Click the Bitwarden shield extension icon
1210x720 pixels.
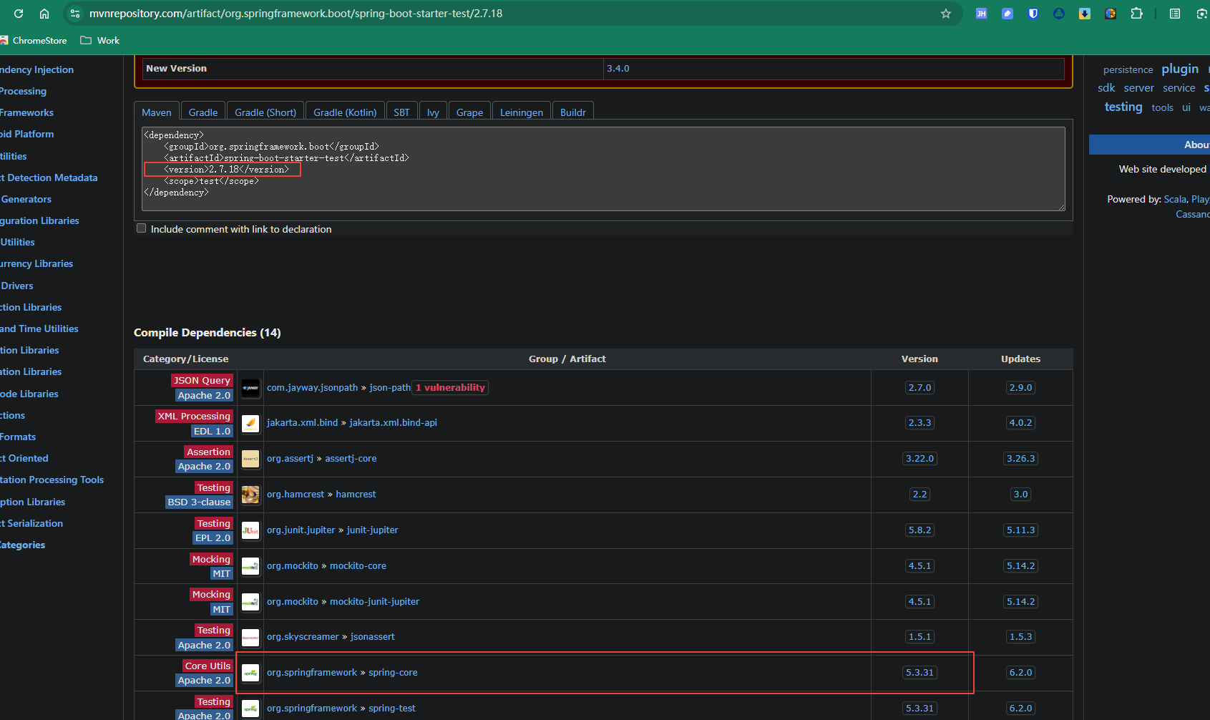[1033, 14]
